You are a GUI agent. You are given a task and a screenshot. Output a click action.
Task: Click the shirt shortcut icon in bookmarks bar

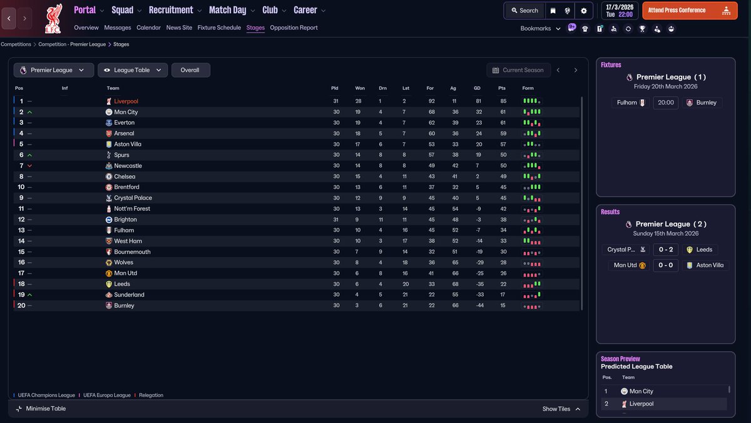pos(585,29)
